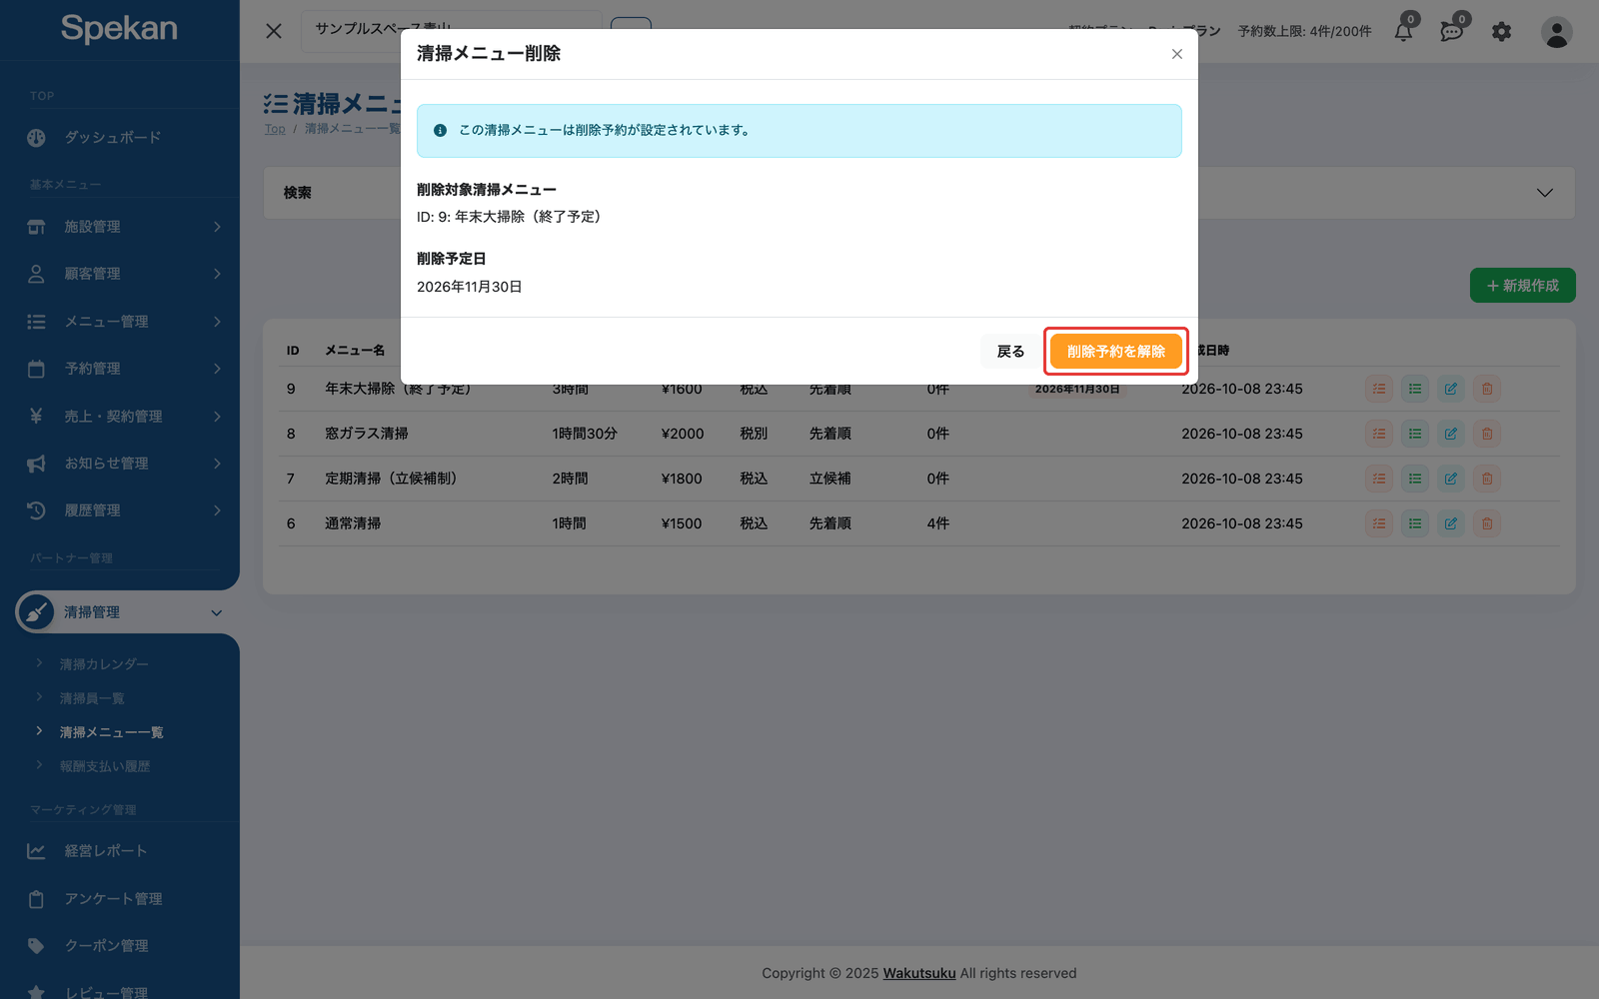The image size is (1599, 999).
Task: Click the green list icon for 定期清掃（立候補制）
Action: 1415,479
